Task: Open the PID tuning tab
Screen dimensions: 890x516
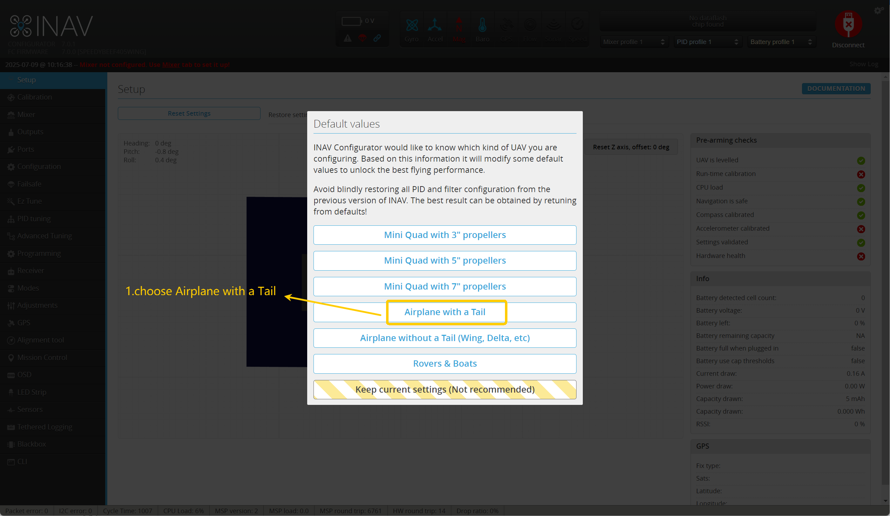Action: [53, 219]
